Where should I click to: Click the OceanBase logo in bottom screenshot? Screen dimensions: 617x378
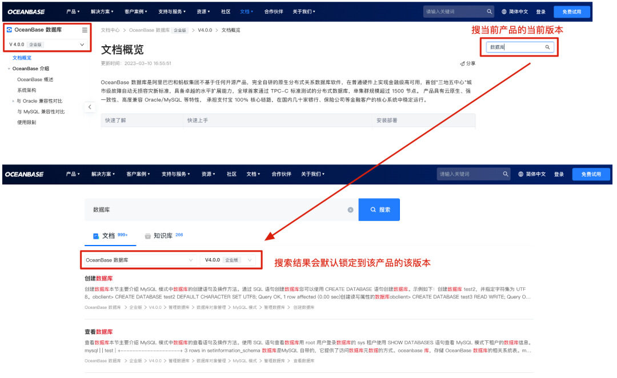[25, 174]
